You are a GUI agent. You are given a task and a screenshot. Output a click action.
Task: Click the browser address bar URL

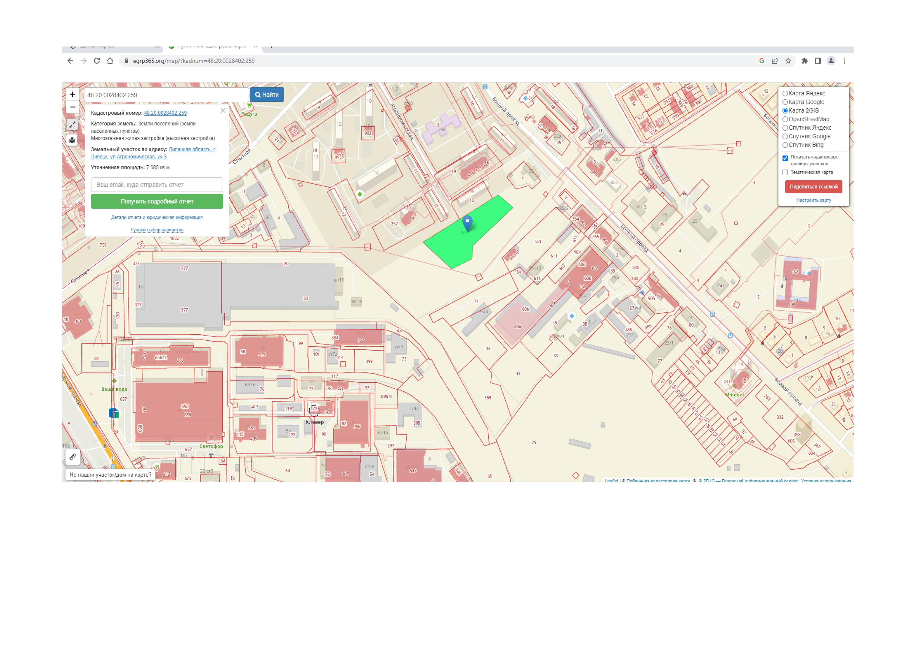[194, 61]
